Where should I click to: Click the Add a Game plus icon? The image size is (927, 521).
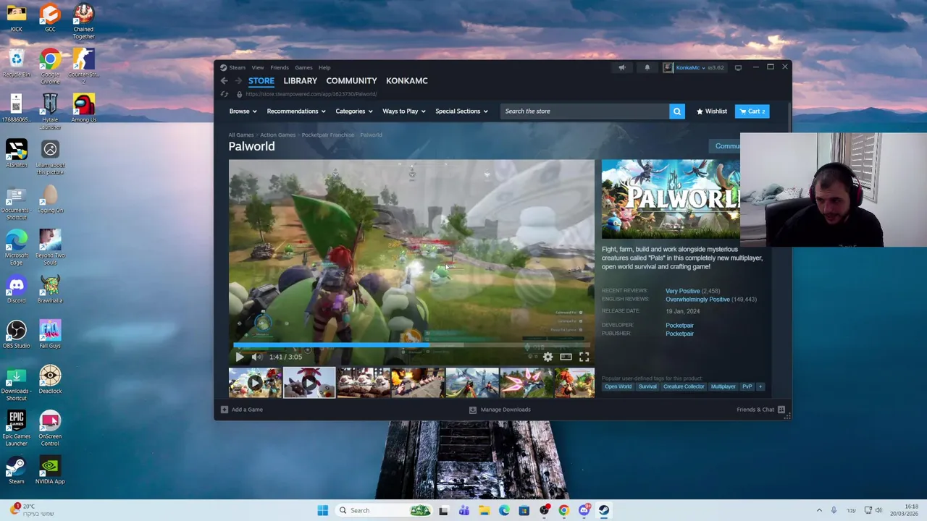click(225, 410)
